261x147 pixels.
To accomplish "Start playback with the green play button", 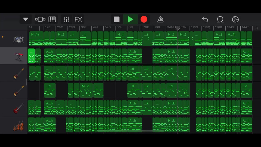I will coord(130,19).
